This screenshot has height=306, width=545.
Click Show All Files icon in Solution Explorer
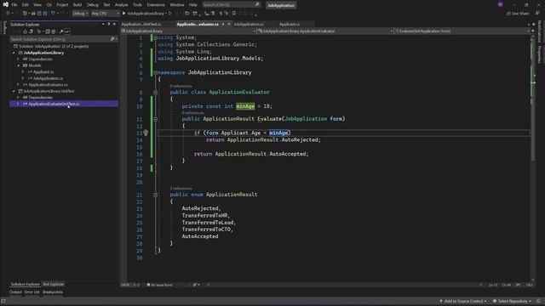click(x=53, y=31)
